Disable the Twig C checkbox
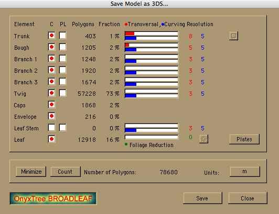The image size is (279, 214). tap(51, 93)
